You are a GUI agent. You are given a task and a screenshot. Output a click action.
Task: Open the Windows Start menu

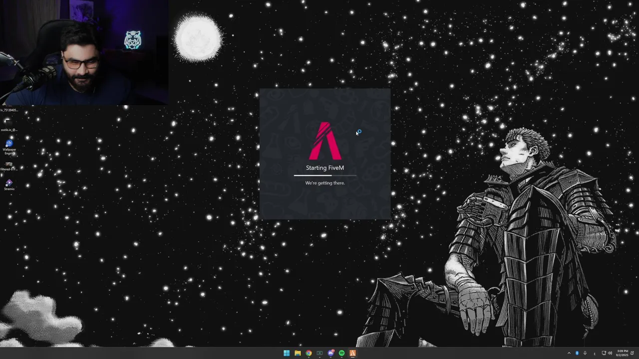coord(287,353)
